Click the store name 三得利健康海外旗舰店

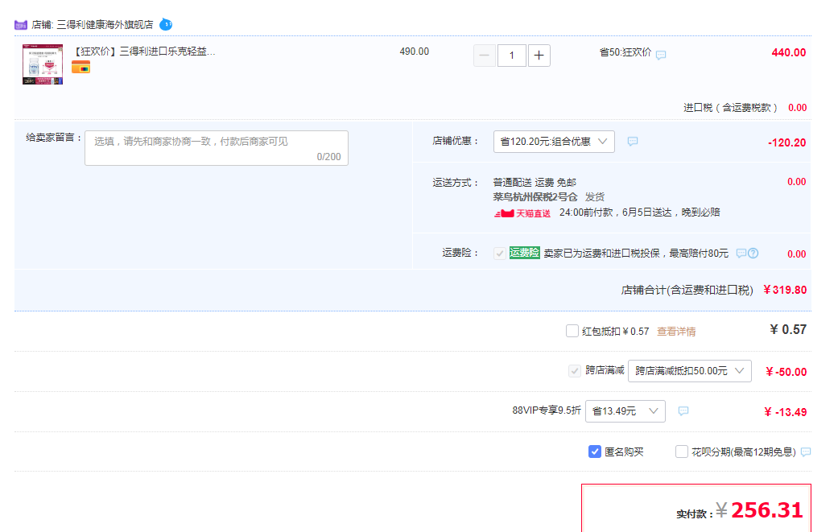[x=105, y=25]
